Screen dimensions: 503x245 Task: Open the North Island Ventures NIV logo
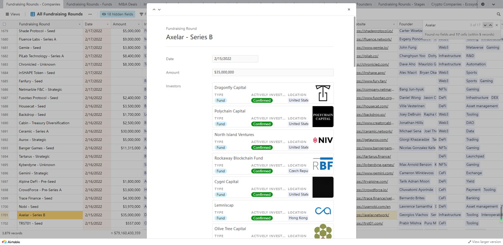pyautogui.click(x=323, y=140)
